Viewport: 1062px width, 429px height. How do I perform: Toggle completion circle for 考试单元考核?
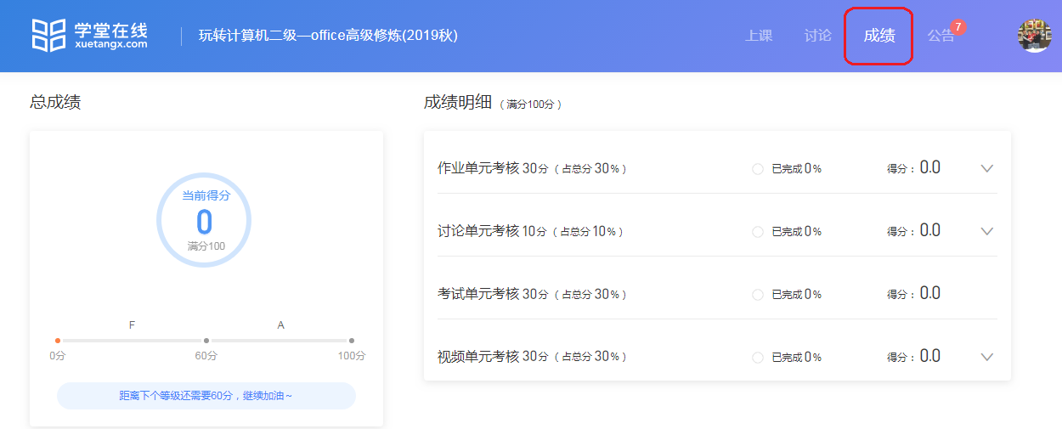click(x=758, y=295)
